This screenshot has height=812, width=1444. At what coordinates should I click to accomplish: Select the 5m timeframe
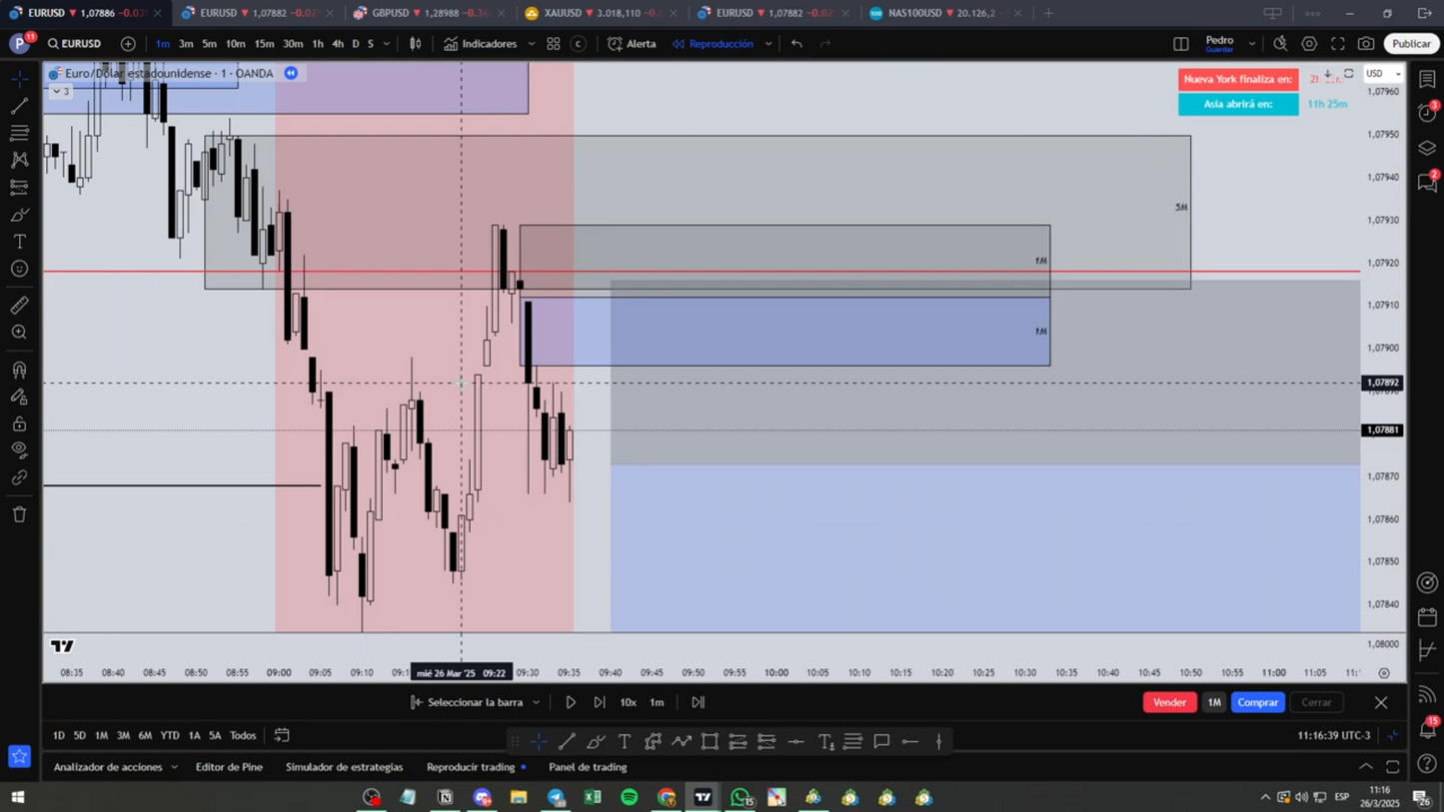click(209, 44)
